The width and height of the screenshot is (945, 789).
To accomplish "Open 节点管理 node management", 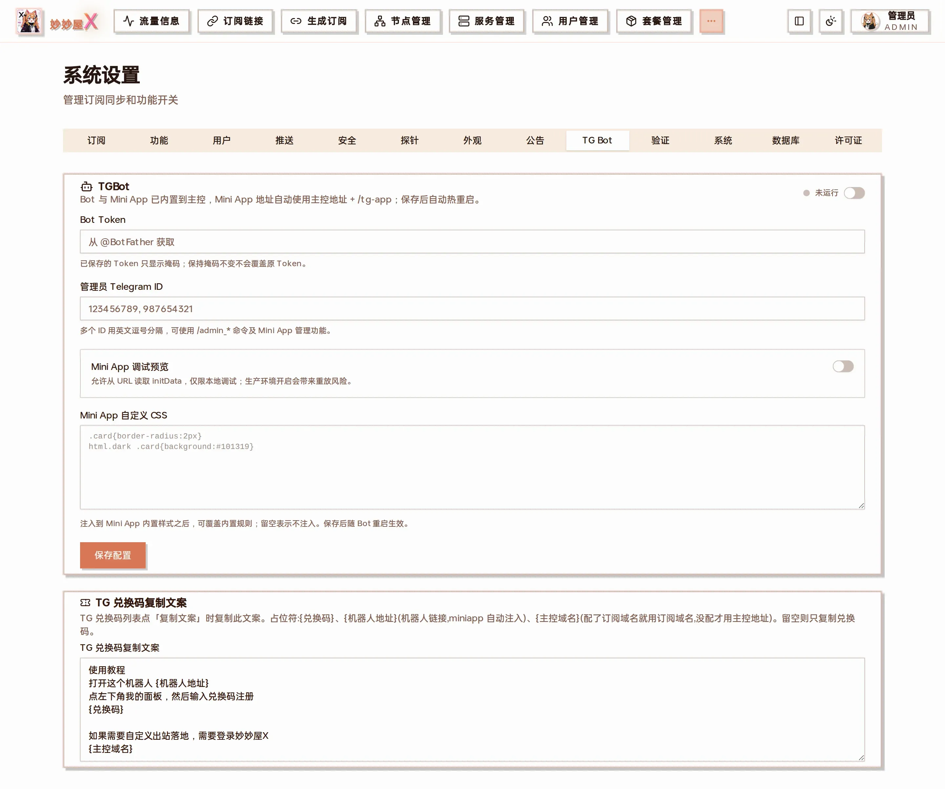I will tap(403, 21).
